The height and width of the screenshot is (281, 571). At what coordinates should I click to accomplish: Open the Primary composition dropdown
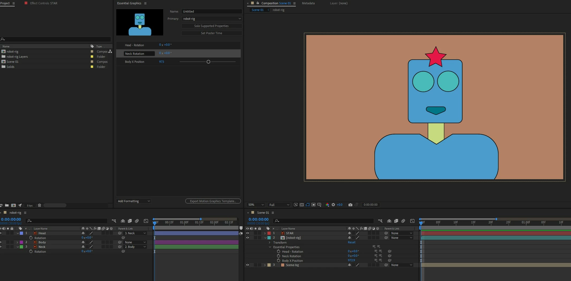[x=211, y=19]
